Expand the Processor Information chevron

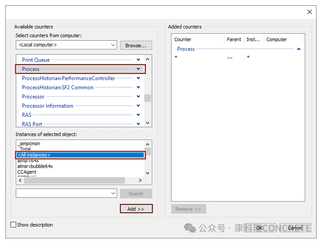coord(138,106)
